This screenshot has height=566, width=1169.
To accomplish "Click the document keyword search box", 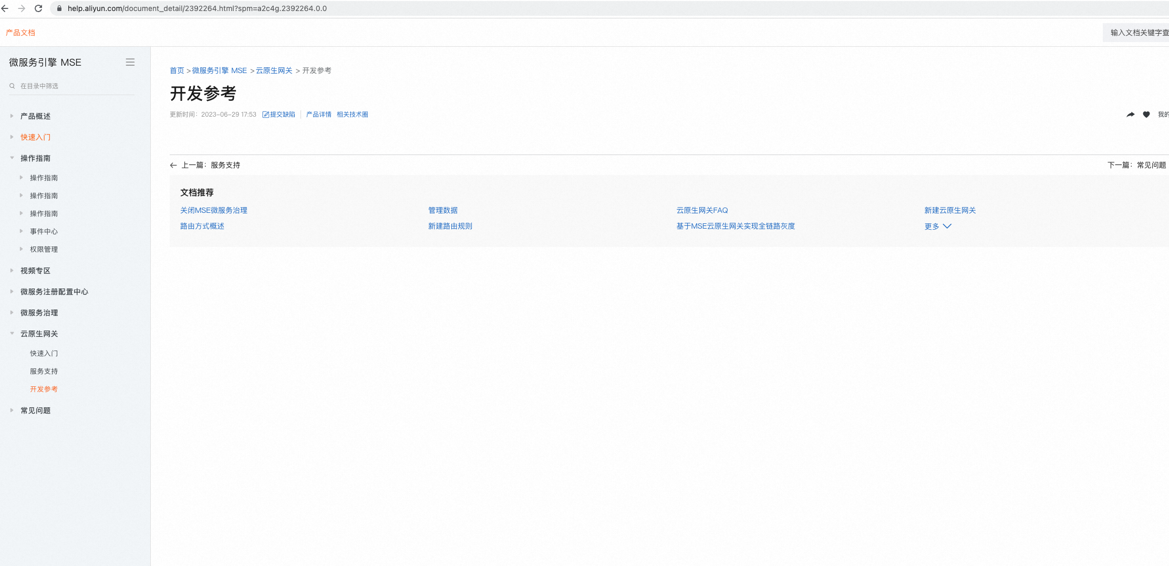I will (x=1136, y=33).
